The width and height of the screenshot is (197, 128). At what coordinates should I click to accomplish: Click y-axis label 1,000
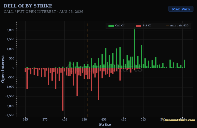tap(10, 49)
